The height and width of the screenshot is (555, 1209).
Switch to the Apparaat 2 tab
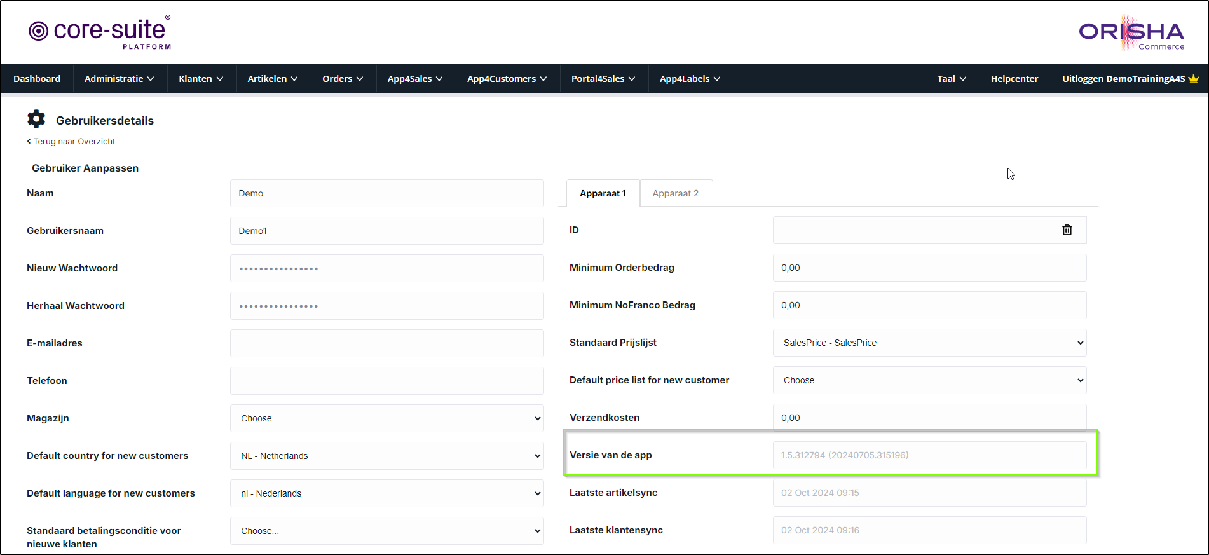pos(676,193)
